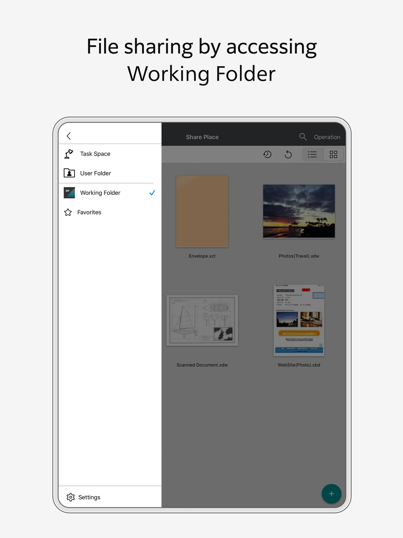
Task: Select the User Folder menu label
Action: 96,173
